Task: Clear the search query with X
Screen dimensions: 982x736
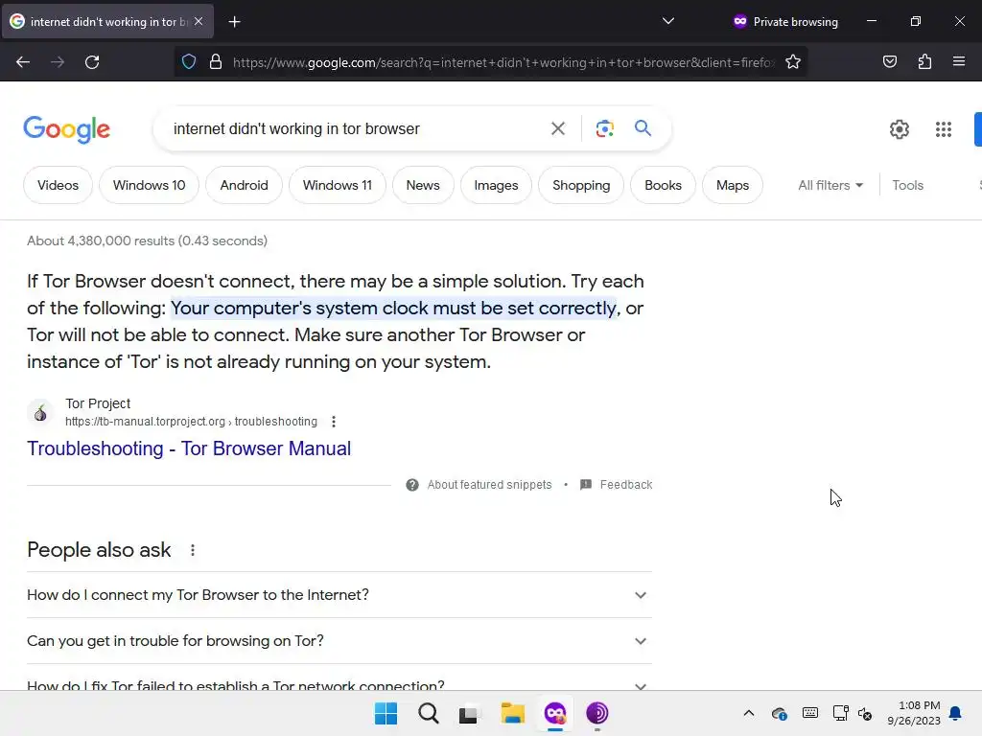Action: tap(557, 129)
